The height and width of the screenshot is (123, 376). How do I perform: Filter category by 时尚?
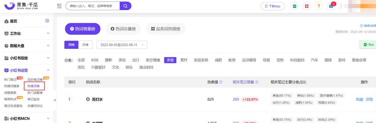(95, 60)
